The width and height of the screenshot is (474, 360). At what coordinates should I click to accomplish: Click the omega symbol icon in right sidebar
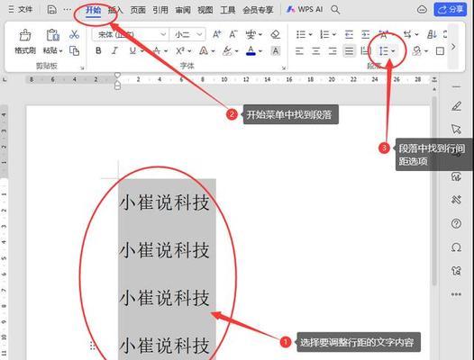click(456, 247)
